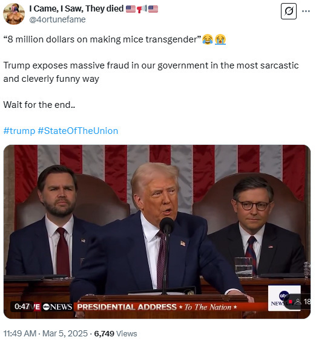Image resolution: width=316 pixels, height=340 pixels.
Task: Click the viewer count person icon on the video
Action: click(298, 301)
